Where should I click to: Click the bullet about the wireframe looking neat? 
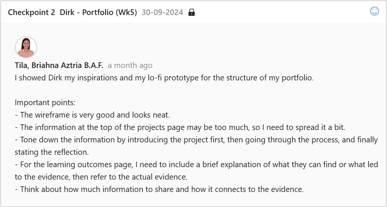[x=95, y=115]
